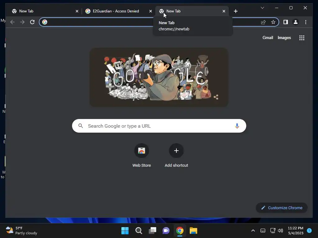Click the Customize Chrome button
318x238 pixels.
(282, 208)
